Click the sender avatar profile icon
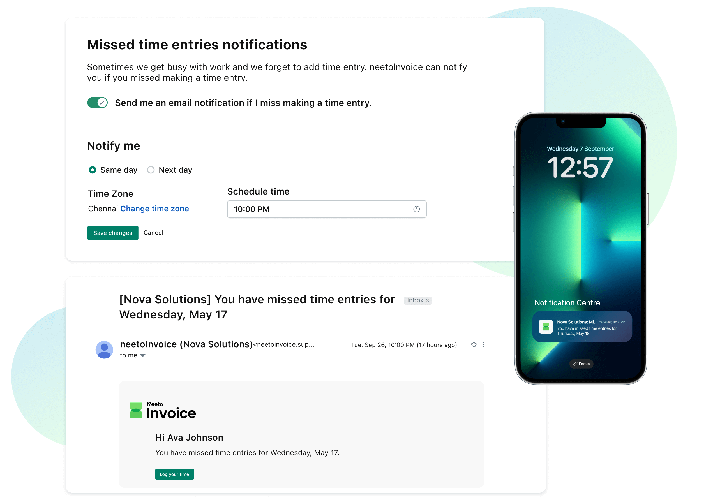 [105, 349]
